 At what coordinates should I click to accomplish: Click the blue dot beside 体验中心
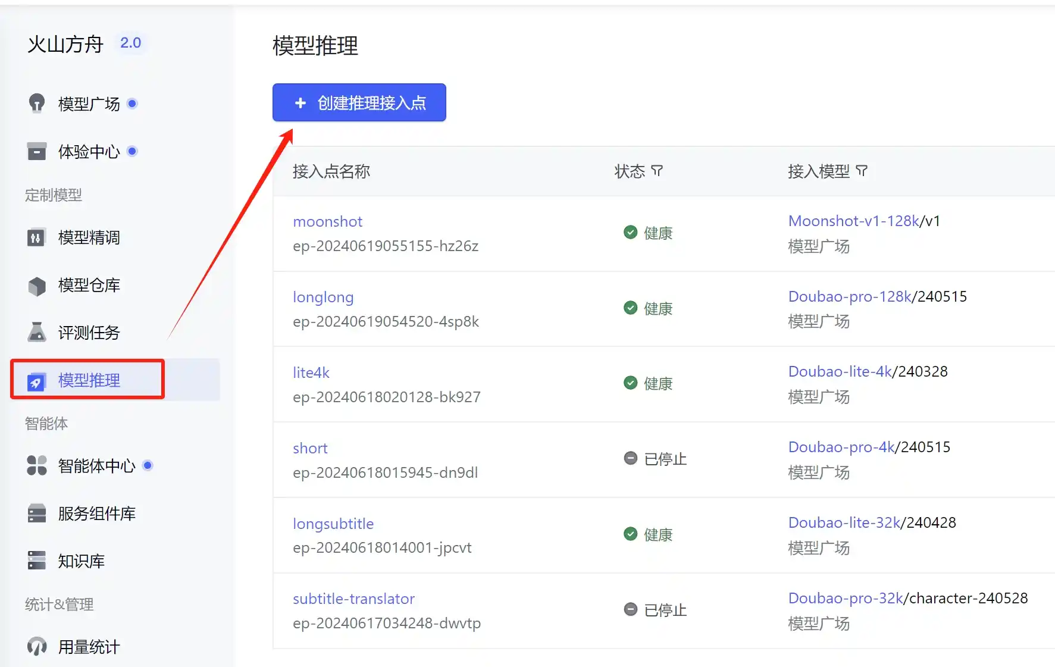133,151
